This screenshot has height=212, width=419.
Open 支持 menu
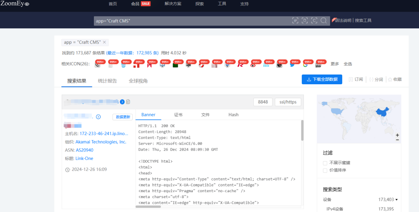coord(244,4)
